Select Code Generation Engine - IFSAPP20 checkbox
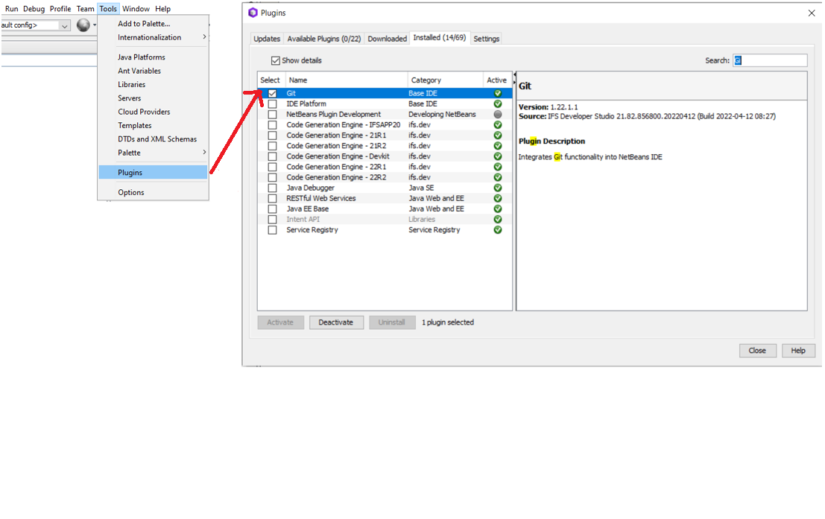 272,124
